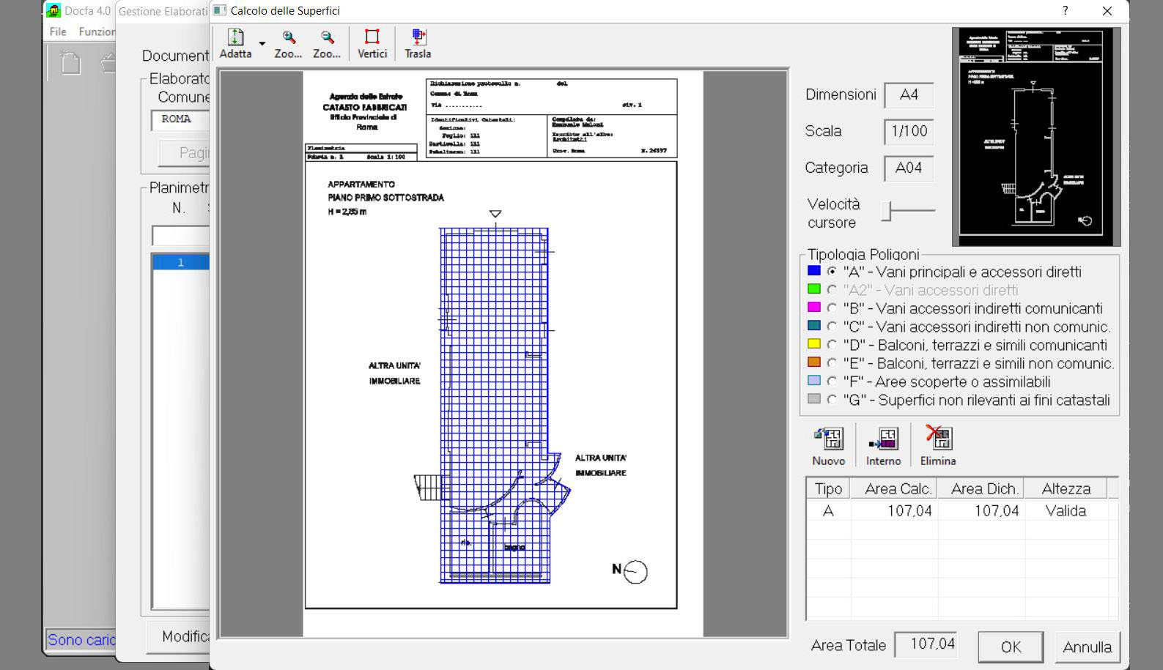Click the Interno polygon icon
The height and width of the screenshot is (670, 1163).
[883, 446]
